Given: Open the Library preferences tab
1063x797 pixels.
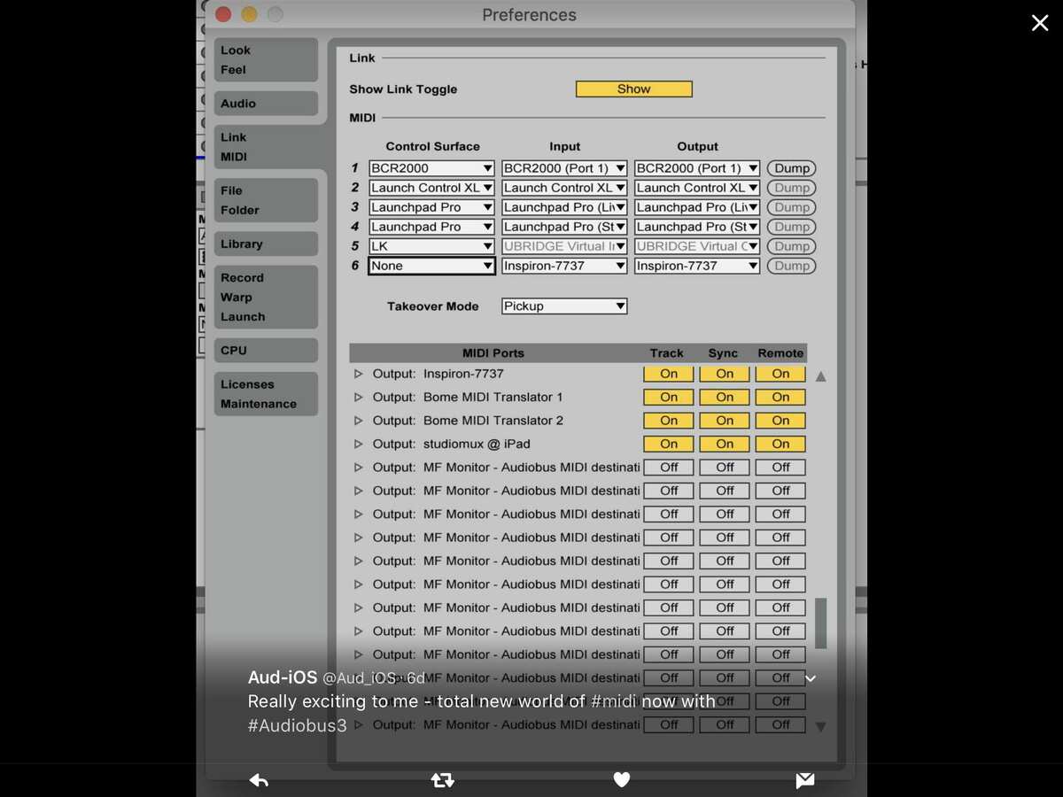Looking at the screenshot, I should tap(266, 244).
